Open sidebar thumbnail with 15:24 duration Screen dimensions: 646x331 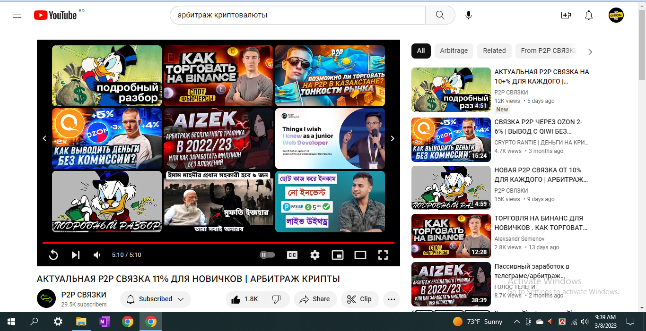tap(451, 140)
